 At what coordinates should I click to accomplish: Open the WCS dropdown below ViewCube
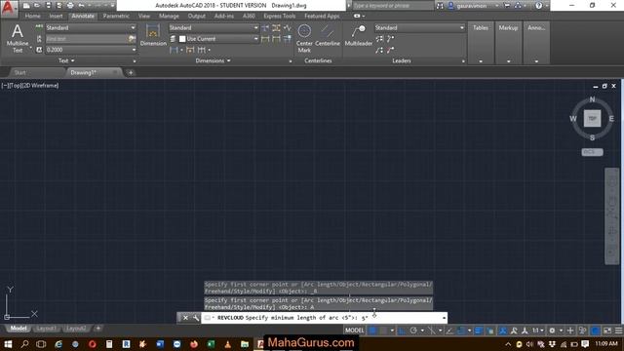click(592, 152)
